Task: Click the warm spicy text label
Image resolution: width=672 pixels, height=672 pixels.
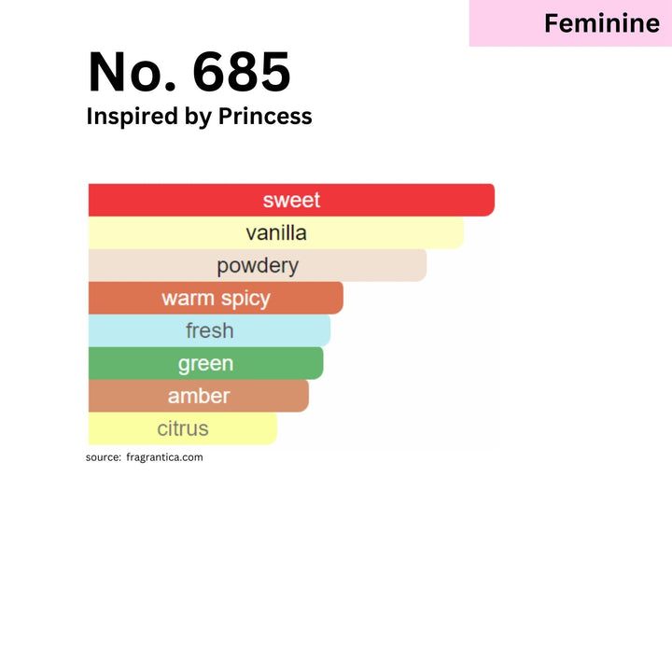Action: [x=216, y=299]
